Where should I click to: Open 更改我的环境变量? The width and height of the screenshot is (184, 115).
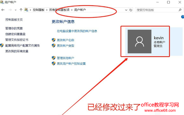point(17,51)
